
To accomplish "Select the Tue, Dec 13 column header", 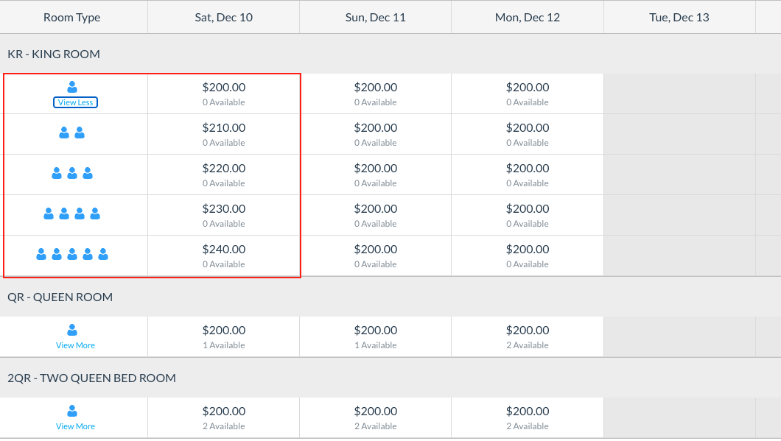I will click(679, 17).
